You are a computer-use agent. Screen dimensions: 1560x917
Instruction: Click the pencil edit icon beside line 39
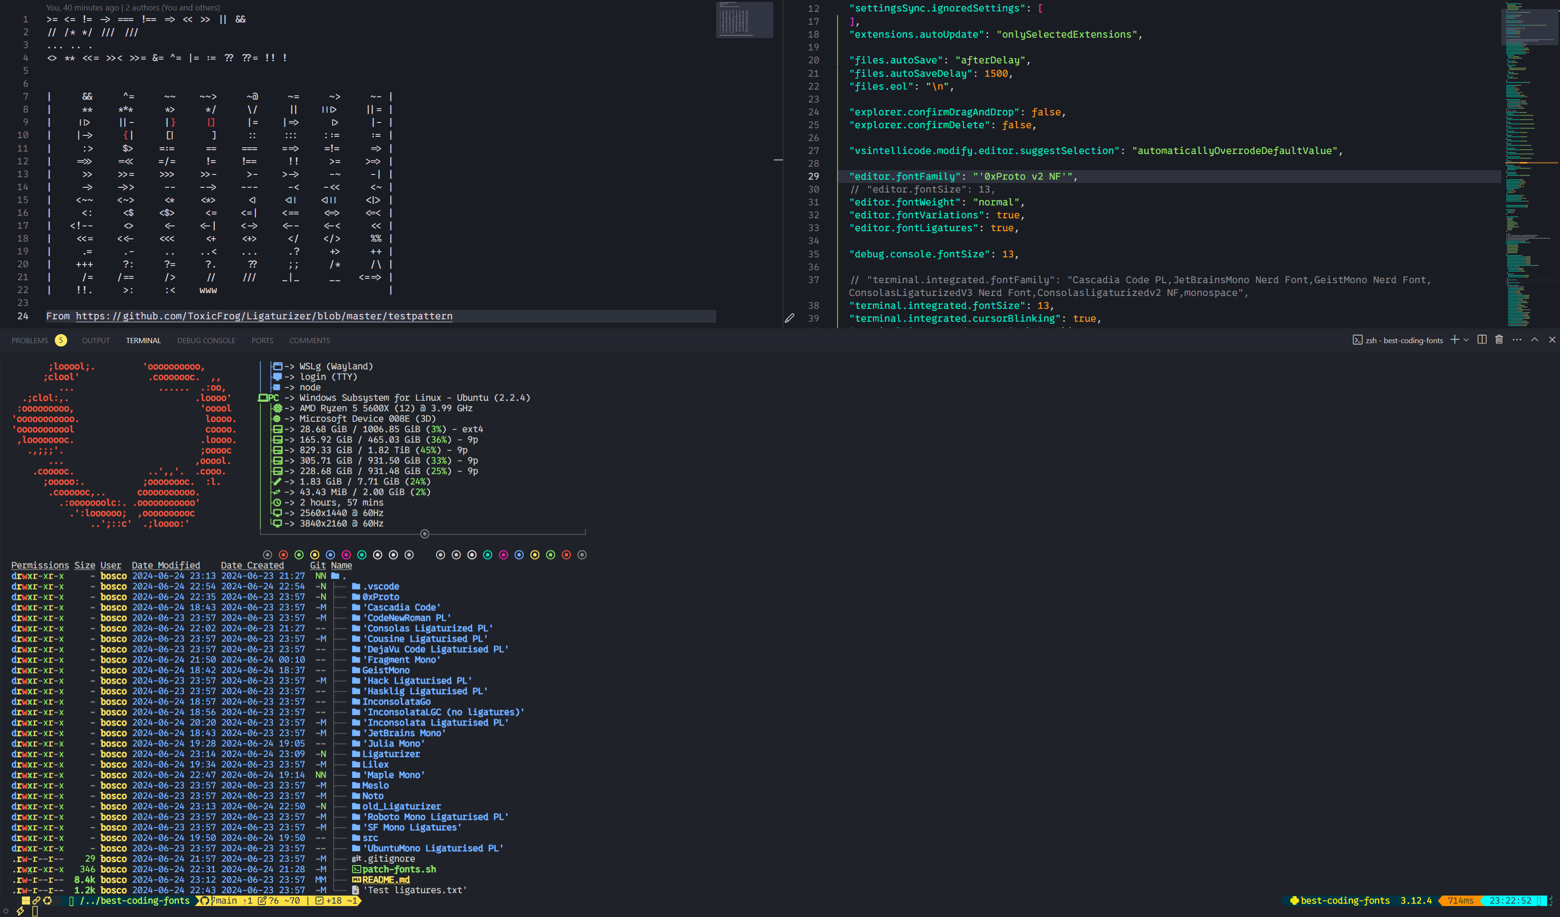[789, 318]
